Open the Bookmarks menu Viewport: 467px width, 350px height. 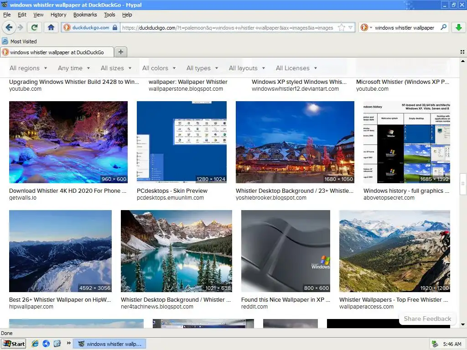tap(85, 15)
